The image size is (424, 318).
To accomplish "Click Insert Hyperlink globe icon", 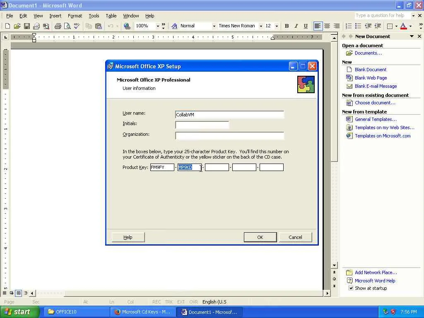I will [127, 26].
